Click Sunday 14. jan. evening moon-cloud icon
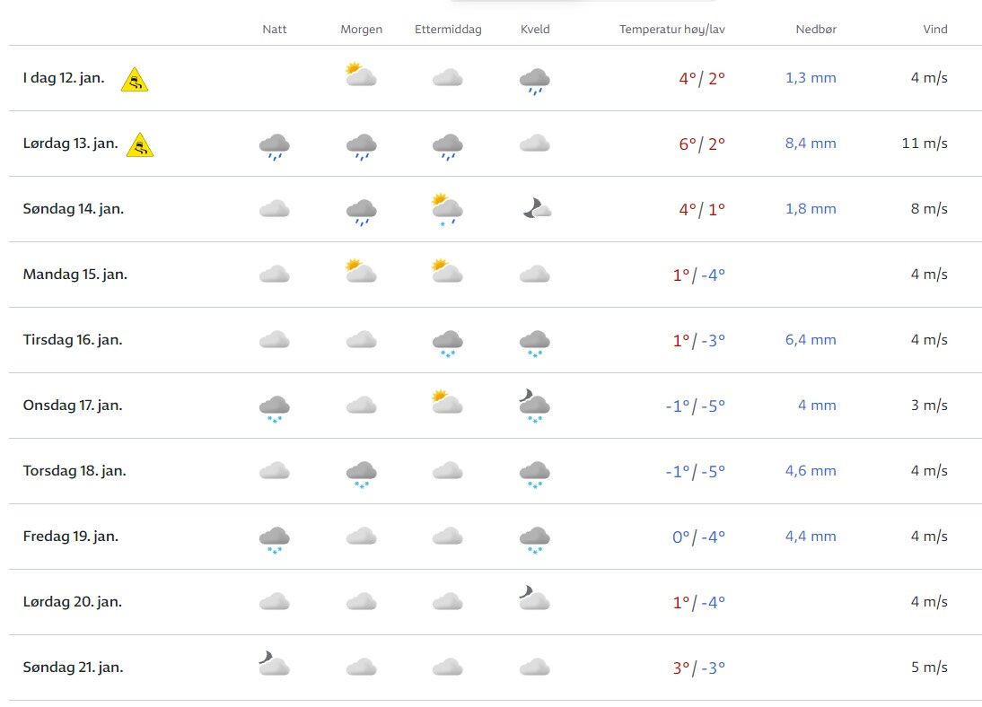Screen dimensions: 982x707 coord(536,209)
